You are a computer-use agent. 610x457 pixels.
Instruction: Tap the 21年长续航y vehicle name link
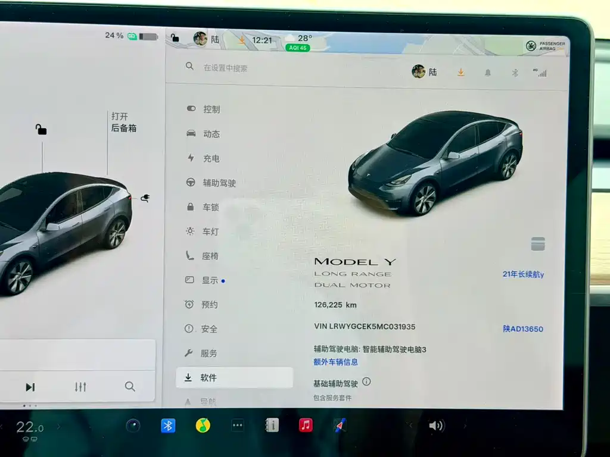click(x=523, y=274)
